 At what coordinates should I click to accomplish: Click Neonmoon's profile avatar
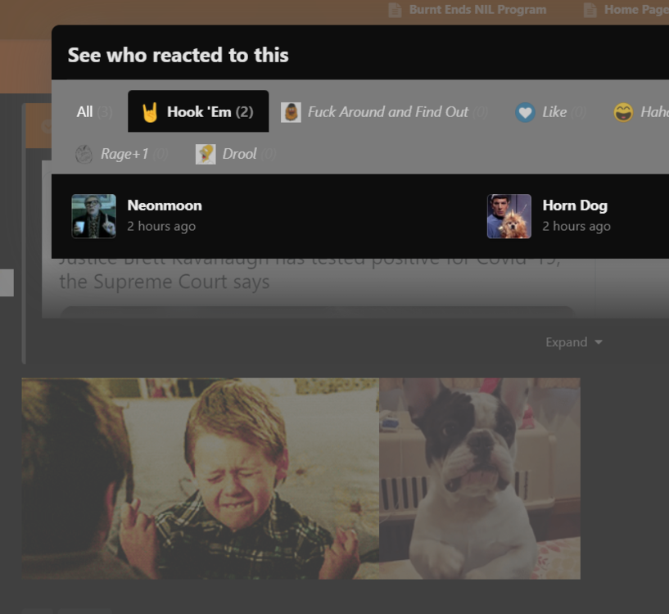(x=93, y=217)
